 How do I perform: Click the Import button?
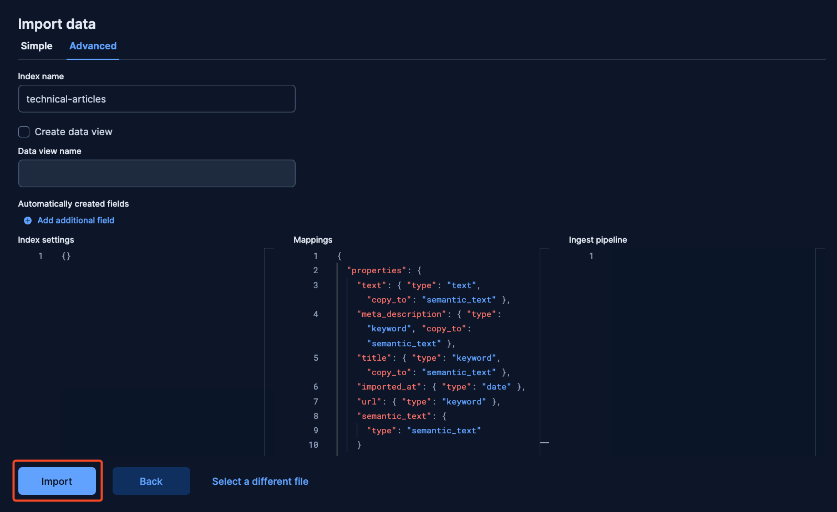pos(57,481)
